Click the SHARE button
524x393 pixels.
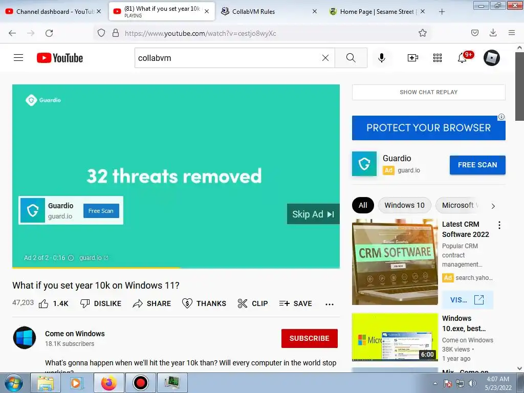coord(151,303)
